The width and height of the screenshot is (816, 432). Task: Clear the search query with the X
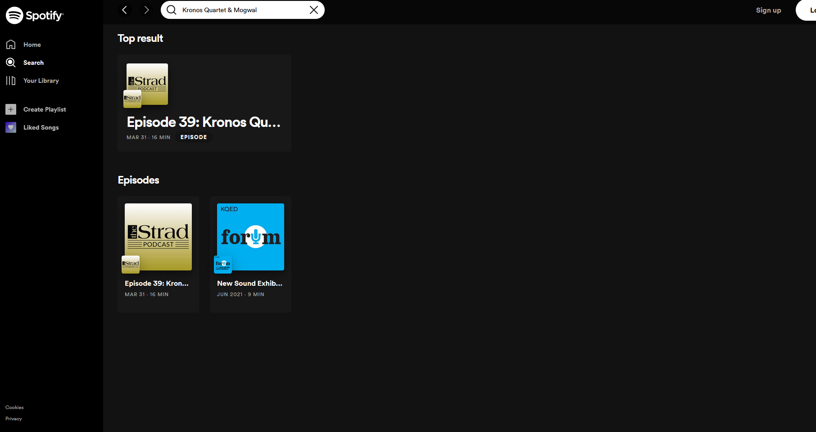314,10
